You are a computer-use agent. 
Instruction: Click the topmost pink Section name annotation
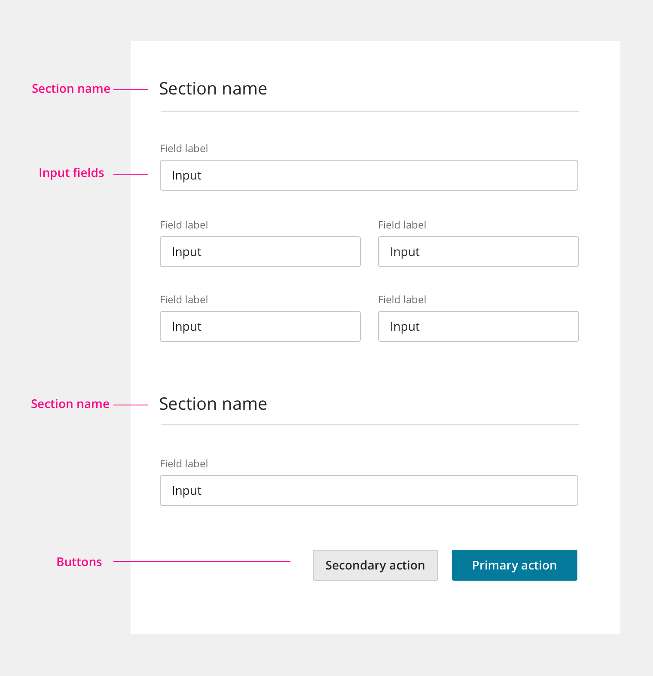[71, 88]
